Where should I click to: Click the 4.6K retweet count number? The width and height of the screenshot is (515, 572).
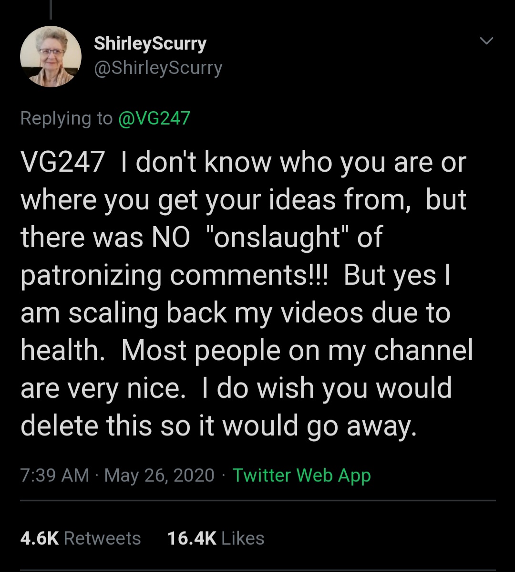[40, 538]
